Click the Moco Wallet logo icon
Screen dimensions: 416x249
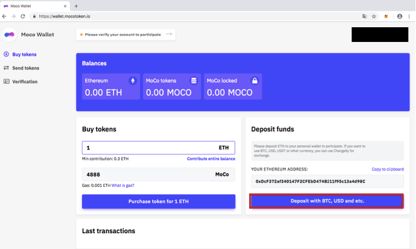10,34
